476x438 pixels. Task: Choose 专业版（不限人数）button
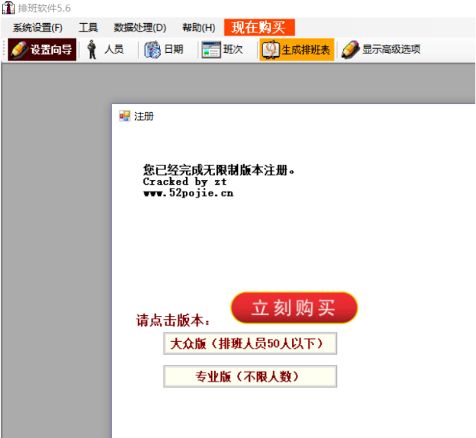pyautogui.click(x=250, y=377)
